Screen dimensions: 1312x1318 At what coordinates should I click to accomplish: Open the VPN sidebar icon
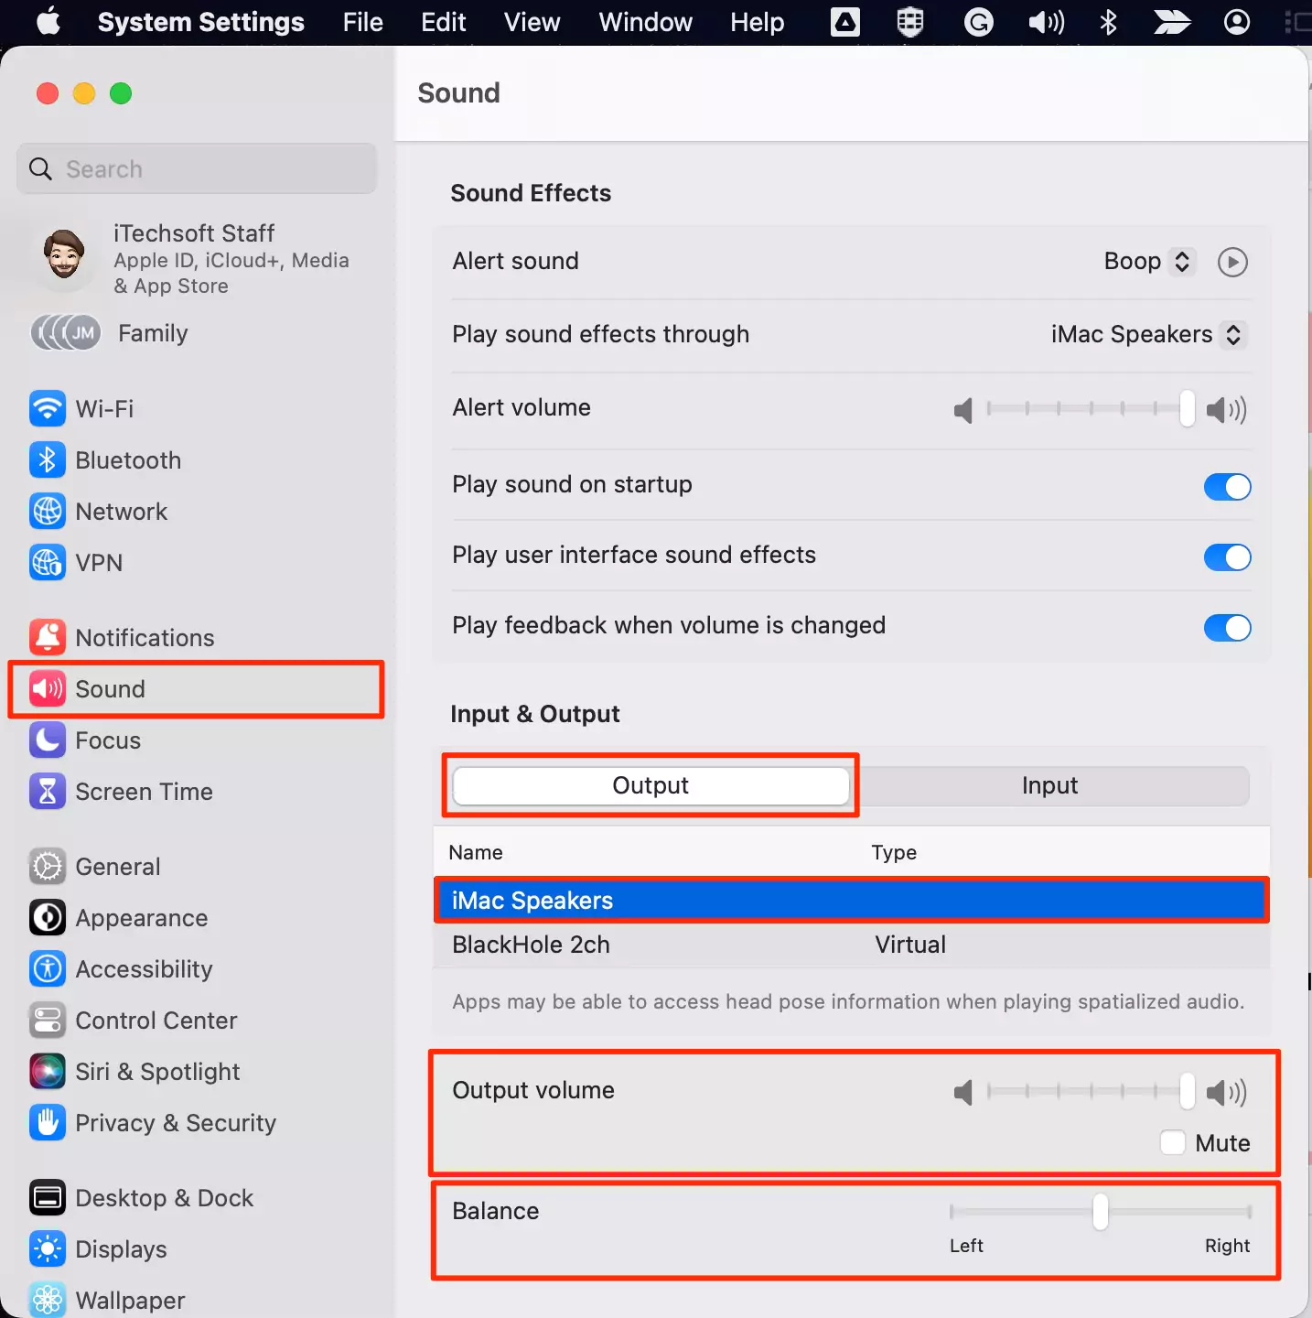(x=48, y=562)
